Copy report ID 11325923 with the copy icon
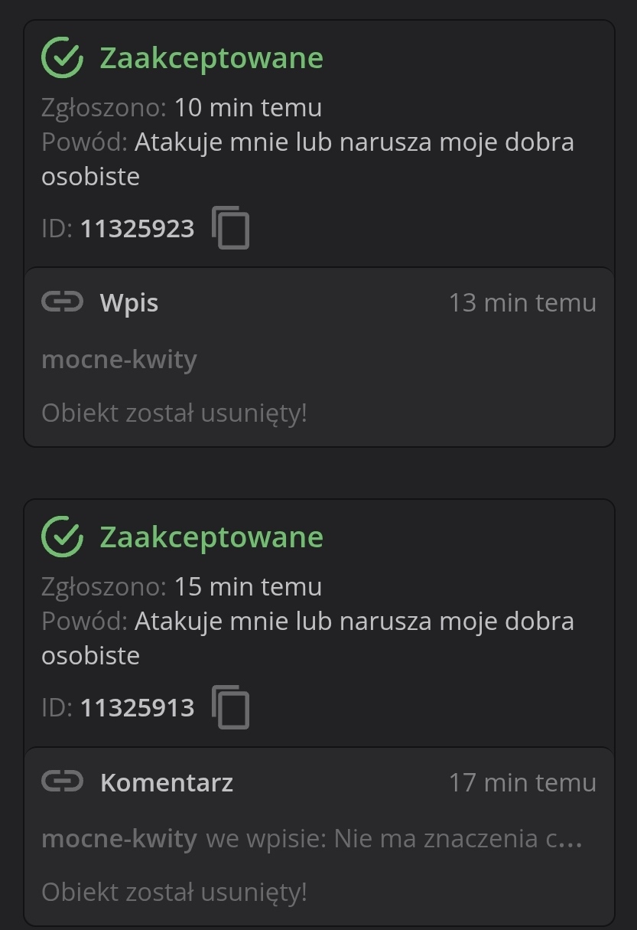 tap(230, 227)
